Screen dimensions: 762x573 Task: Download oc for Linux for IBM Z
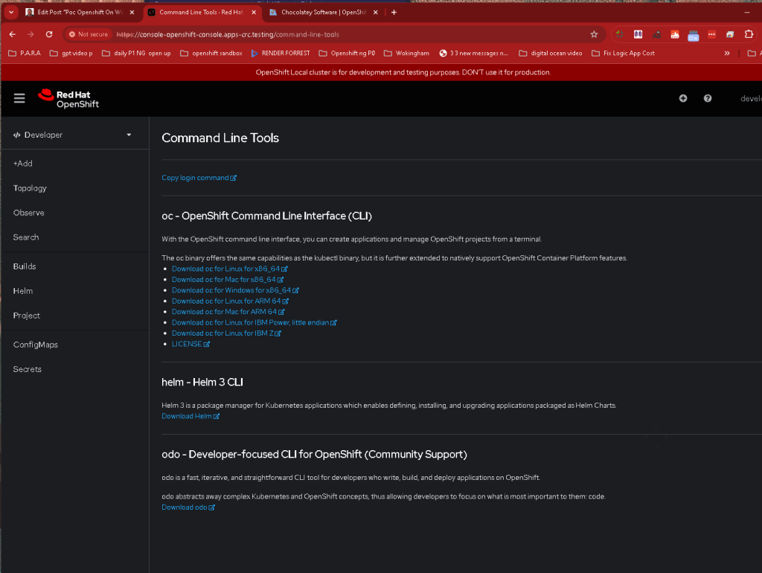[226, 333]
